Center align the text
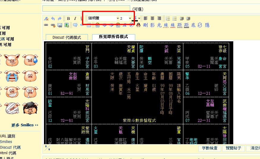This screenshot has height=159, width=260. [152, 18]
